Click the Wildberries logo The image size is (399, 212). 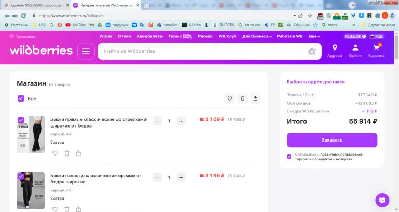[x=41, y=50]
